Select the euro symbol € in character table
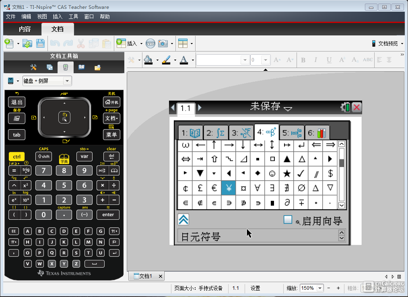The height and width of the screenshot is (297, 408). point(214,188)
